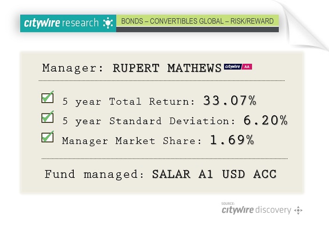This screenshot has width=329, height=225.
Task: Click the Bonds Convertibles Global Risk/Reward banner
Action: [x=197, y=21]
